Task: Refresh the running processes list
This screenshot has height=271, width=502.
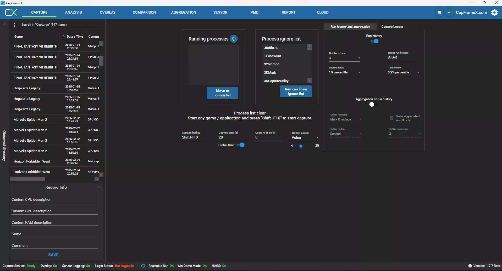Action: pos(234,39)
